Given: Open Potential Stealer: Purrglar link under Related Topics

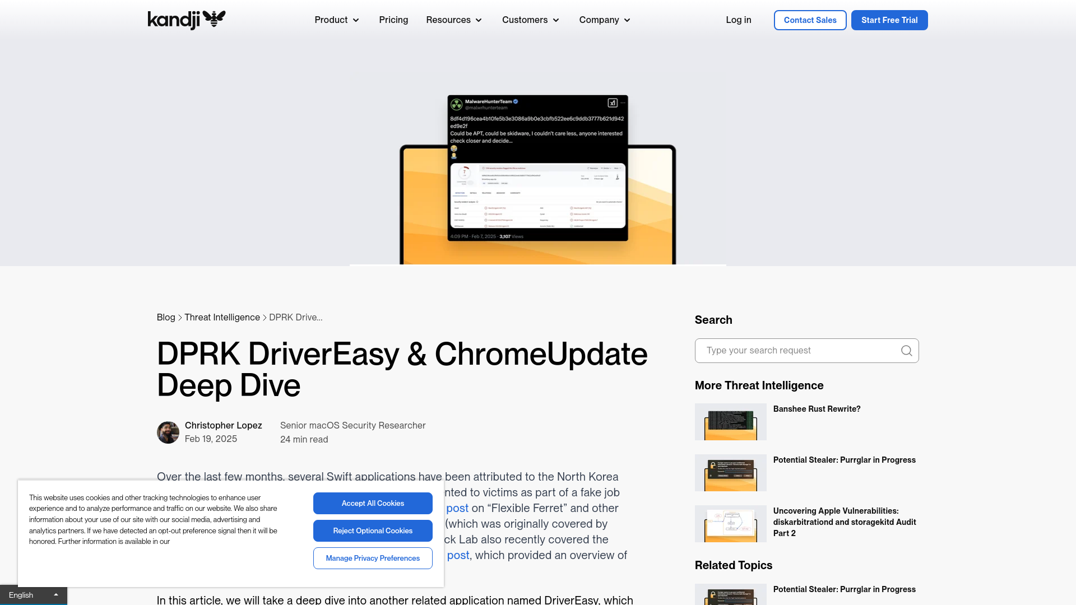Looking at the screenshot, I should click(844, 589).
